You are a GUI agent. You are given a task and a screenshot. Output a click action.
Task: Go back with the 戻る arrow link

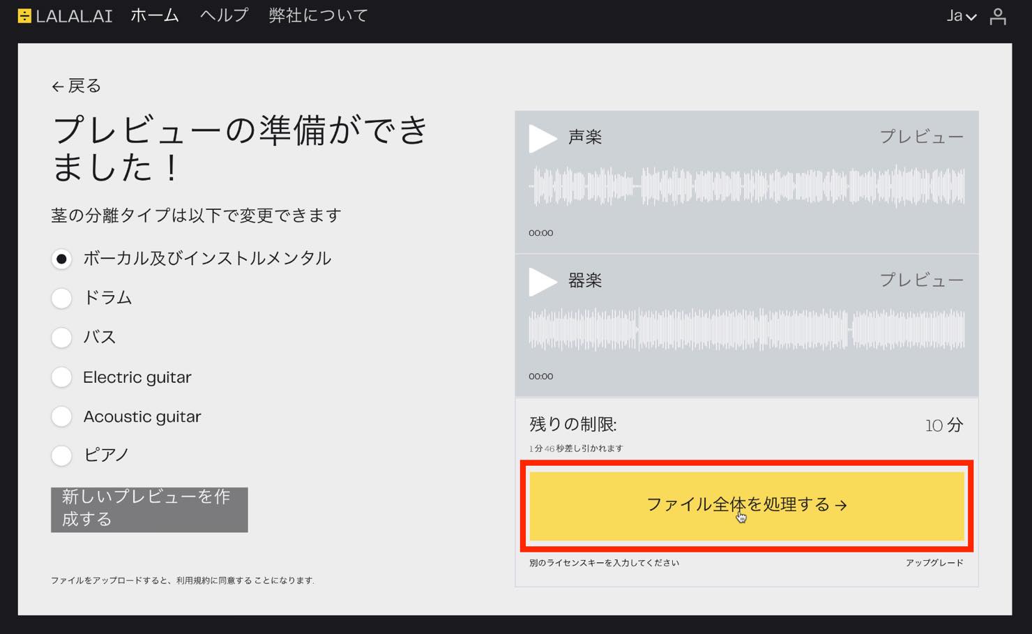(76, 86)
